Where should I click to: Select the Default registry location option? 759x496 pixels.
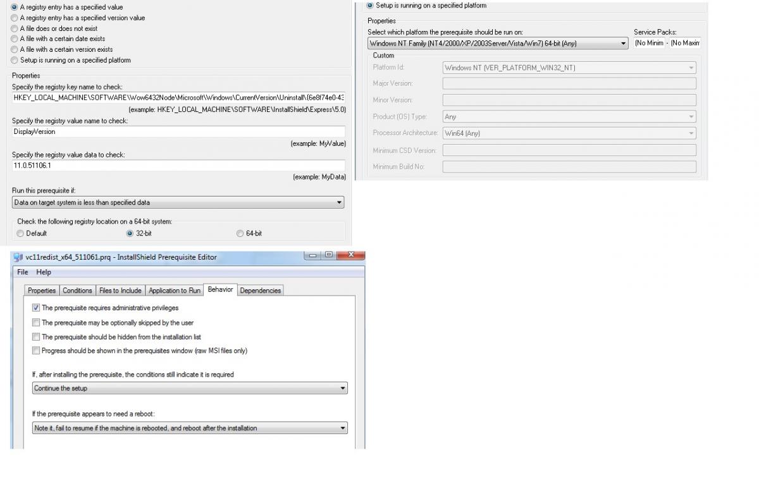click(x=20, y=233)
